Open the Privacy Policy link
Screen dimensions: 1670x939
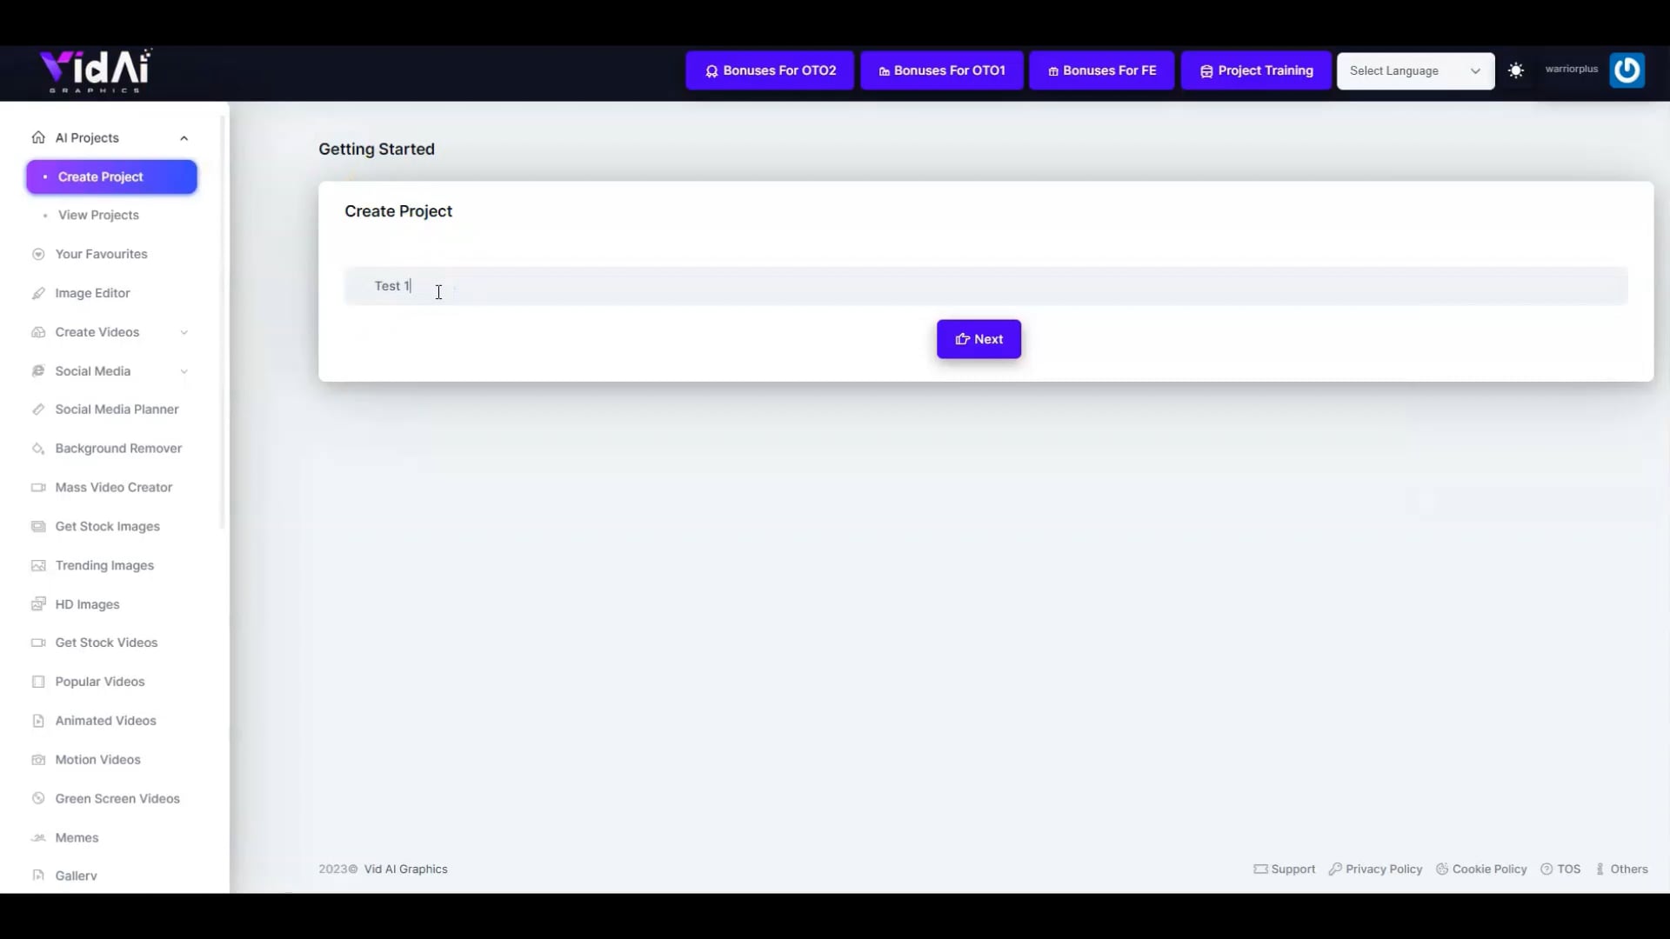(1384, 868)
